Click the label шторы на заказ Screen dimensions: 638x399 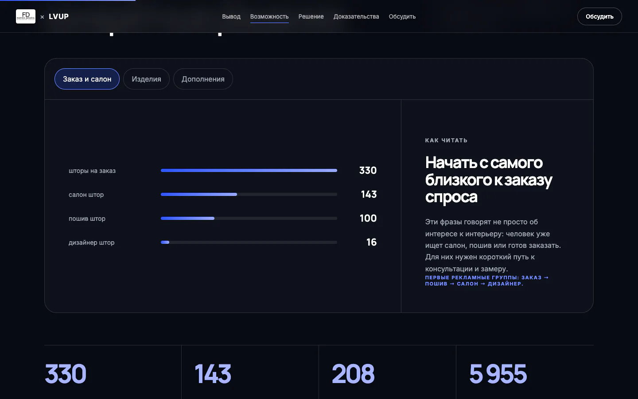[x=92, y=171]
